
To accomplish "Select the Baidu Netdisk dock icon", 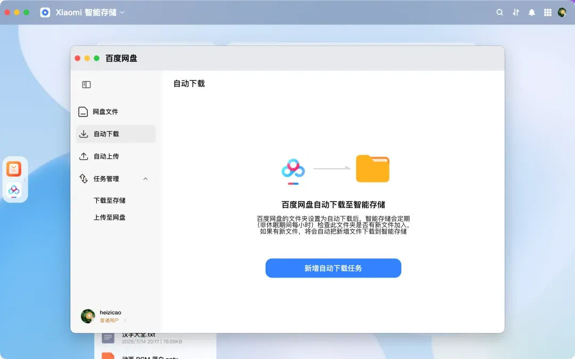I will tap(14, 190).
